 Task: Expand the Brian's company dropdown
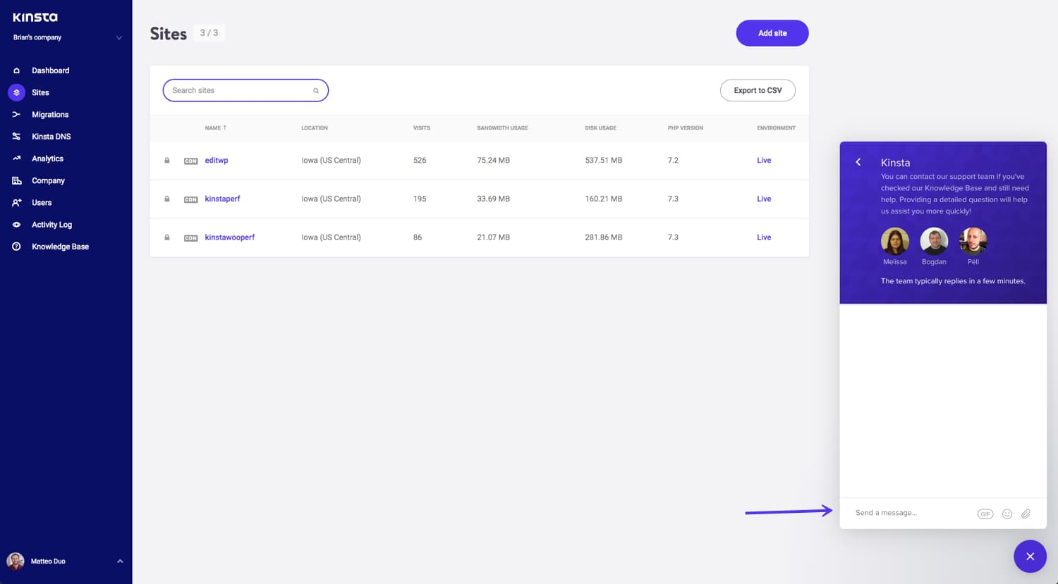[x=118, y=38]
